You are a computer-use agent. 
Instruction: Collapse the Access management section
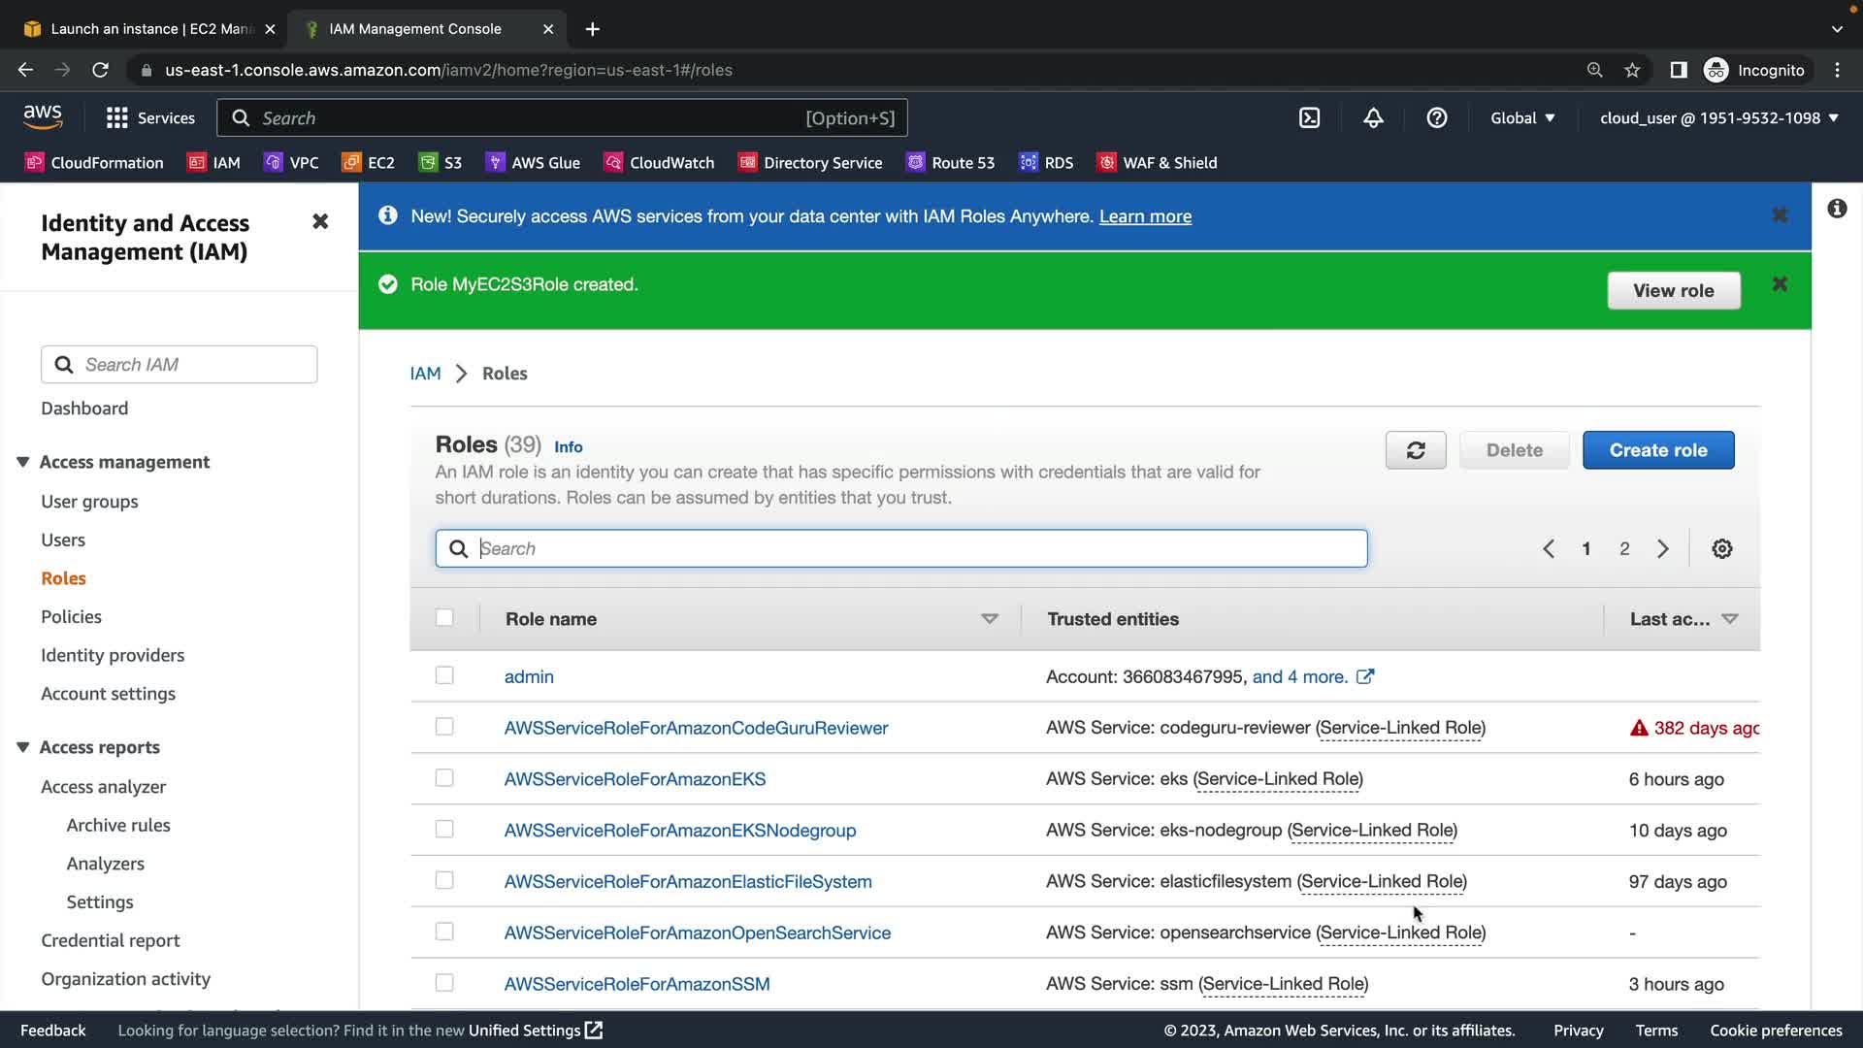click(x=23, y=462)
